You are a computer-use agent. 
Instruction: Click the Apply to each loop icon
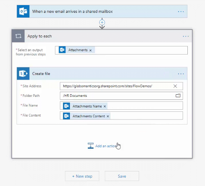click(x=18, y=36)
